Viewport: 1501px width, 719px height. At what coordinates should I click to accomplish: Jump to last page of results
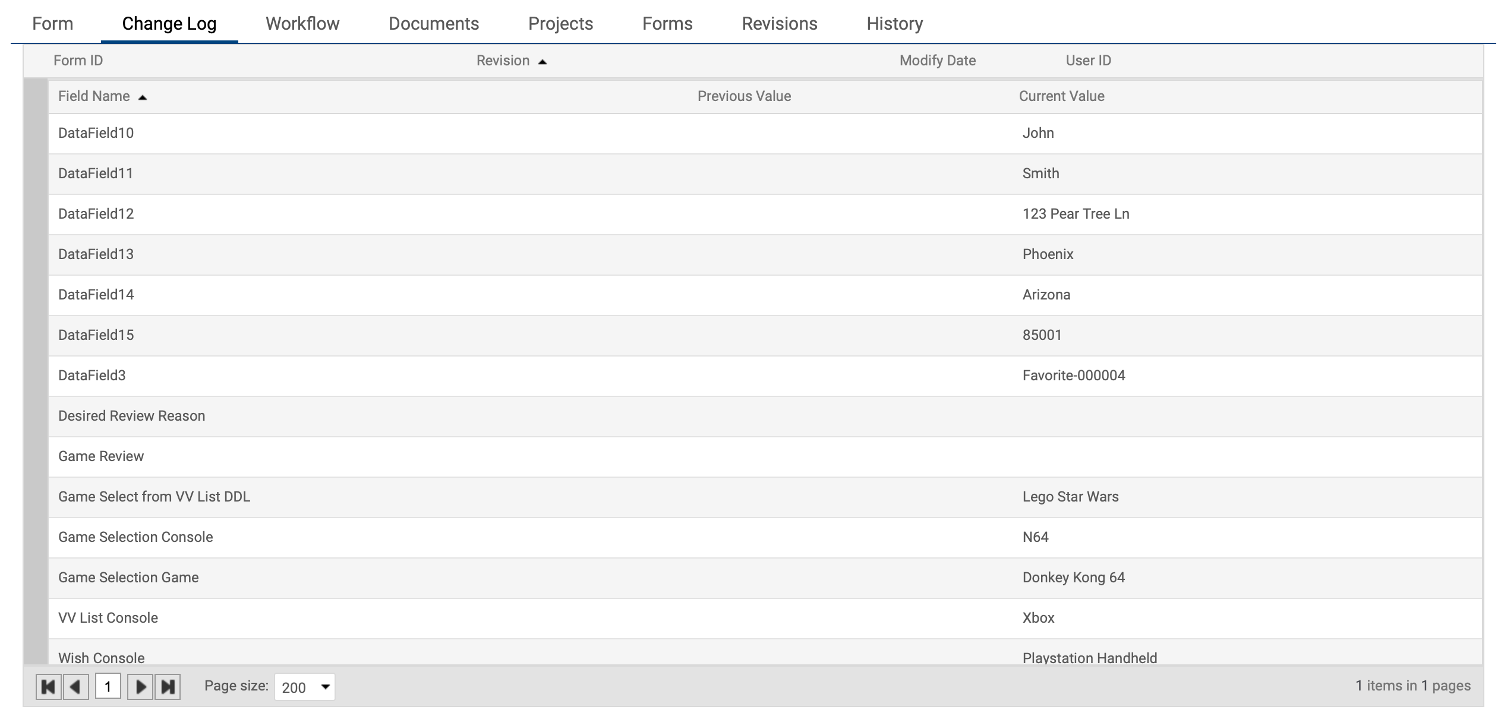coord(168,687)
